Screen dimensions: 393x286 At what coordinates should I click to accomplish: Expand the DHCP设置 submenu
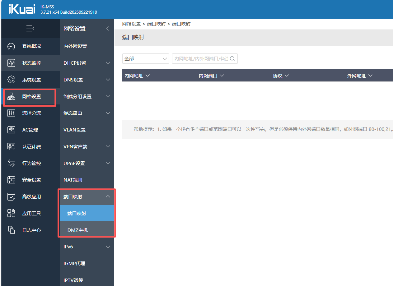click(x=108, y=63)
